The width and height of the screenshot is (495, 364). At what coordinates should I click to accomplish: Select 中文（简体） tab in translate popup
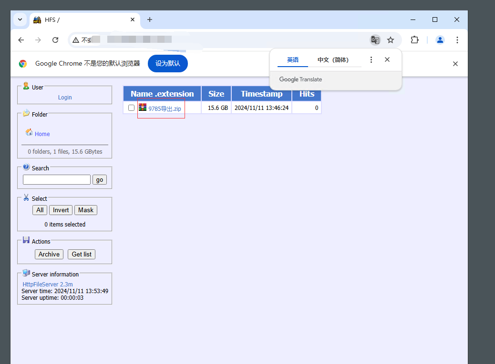[333, 60]
